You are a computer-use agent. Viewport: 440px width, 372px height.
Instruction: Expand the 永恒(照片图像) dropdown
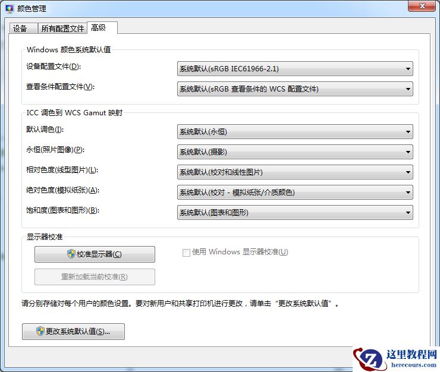295,152
